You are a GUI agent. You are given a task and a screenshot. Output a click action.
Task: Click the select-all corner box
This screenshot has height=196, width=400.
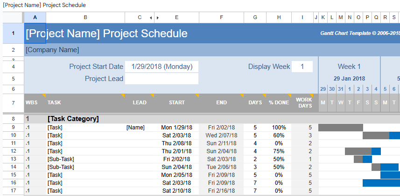point(13,18)
